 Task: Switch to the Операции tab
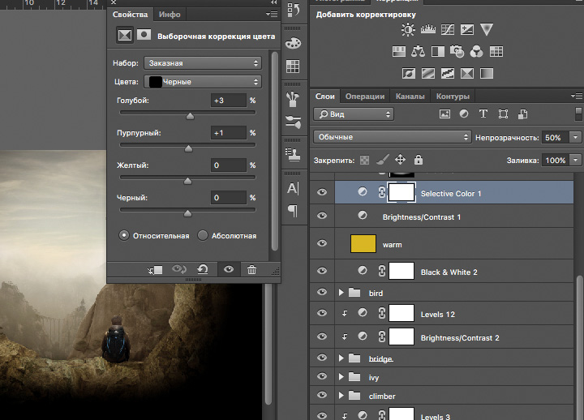tap(365, 96)
